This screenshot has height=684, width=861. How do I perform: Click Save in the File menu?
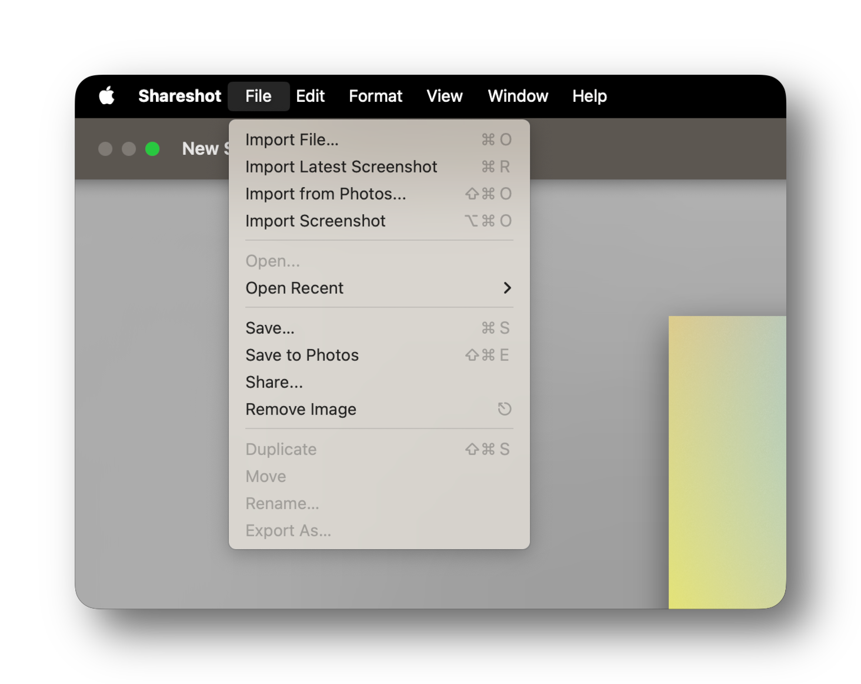coord(269,328)
